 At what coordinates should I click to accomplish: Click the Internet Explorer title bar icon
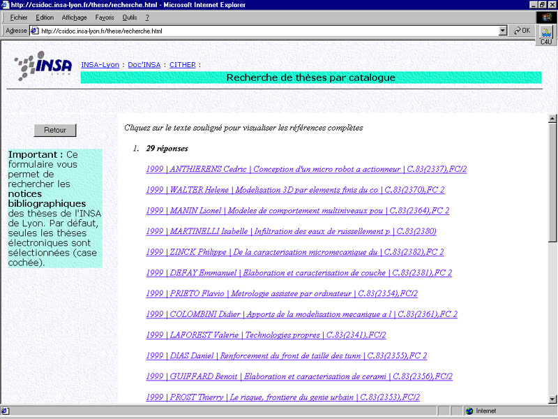[x=5, y=5]
